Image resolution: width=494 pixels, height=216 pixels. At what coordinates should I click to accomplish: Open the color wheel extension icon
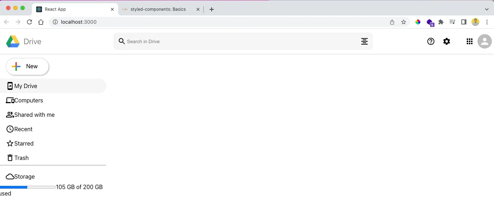pyautogui.click(x=418, y=22)
